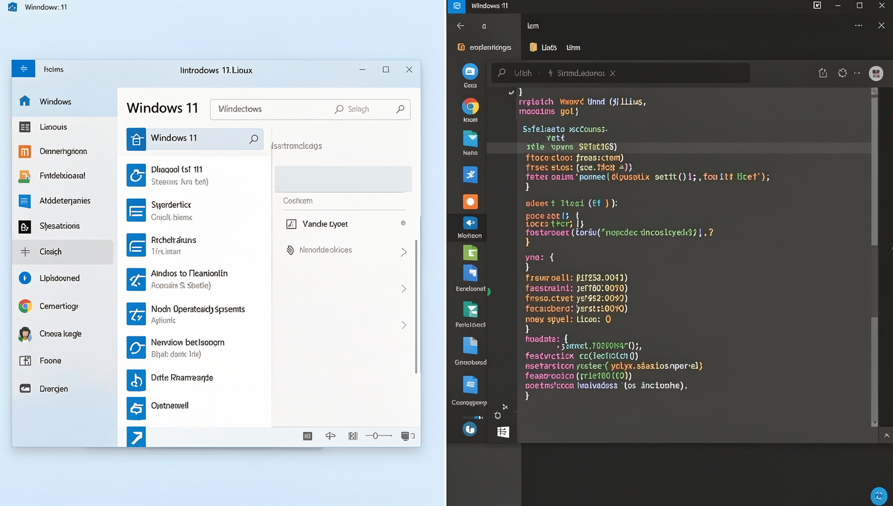Screen dimensions: 893x506
Task: Open Ojstnenveill list entry
Action: (x=195, y=408)
